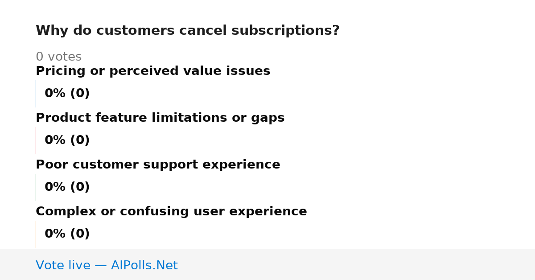Click the red bar for the feature limitations option
535x280 pixels.
(x=36, y=140)
